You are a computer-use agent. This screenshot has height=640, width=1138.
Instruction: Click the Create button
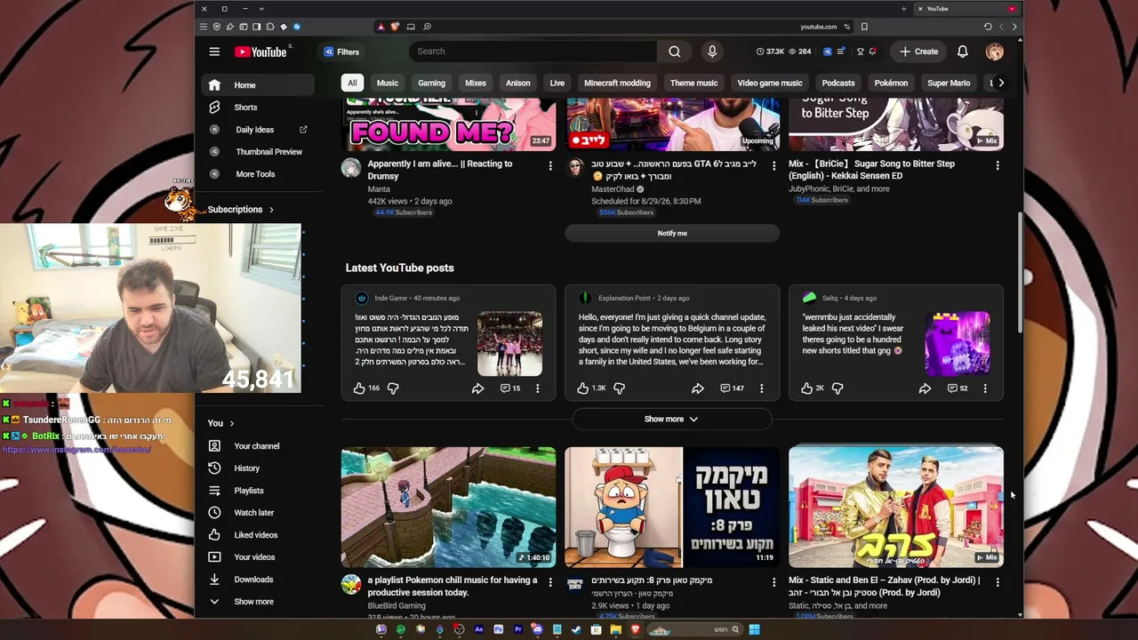(919, 52)
